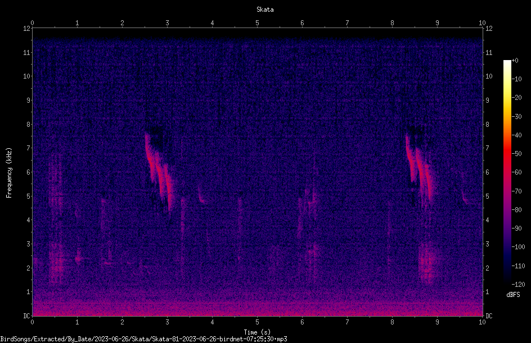Click the 'DC' label on the left frequency axis
Image resolution: width=531 pixels, height=343 pixels.
pyautogui.click(x=26, y=315)
